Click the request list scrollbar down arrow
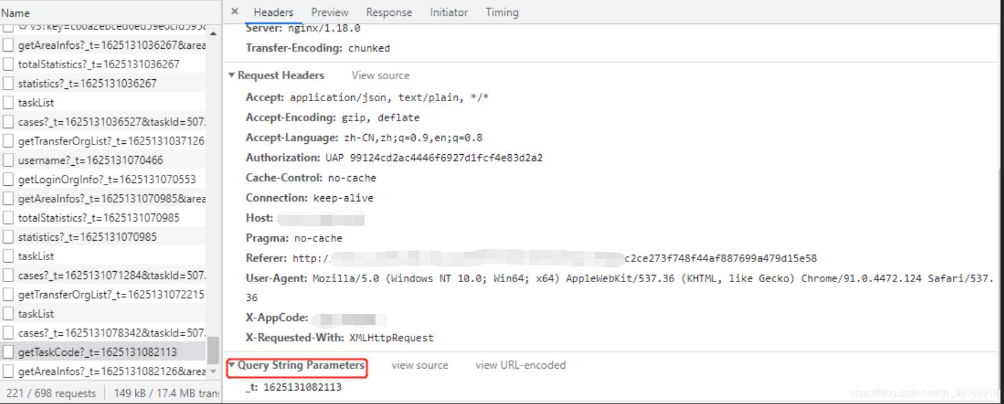1004x404 pixels. (x=213, y=371)
